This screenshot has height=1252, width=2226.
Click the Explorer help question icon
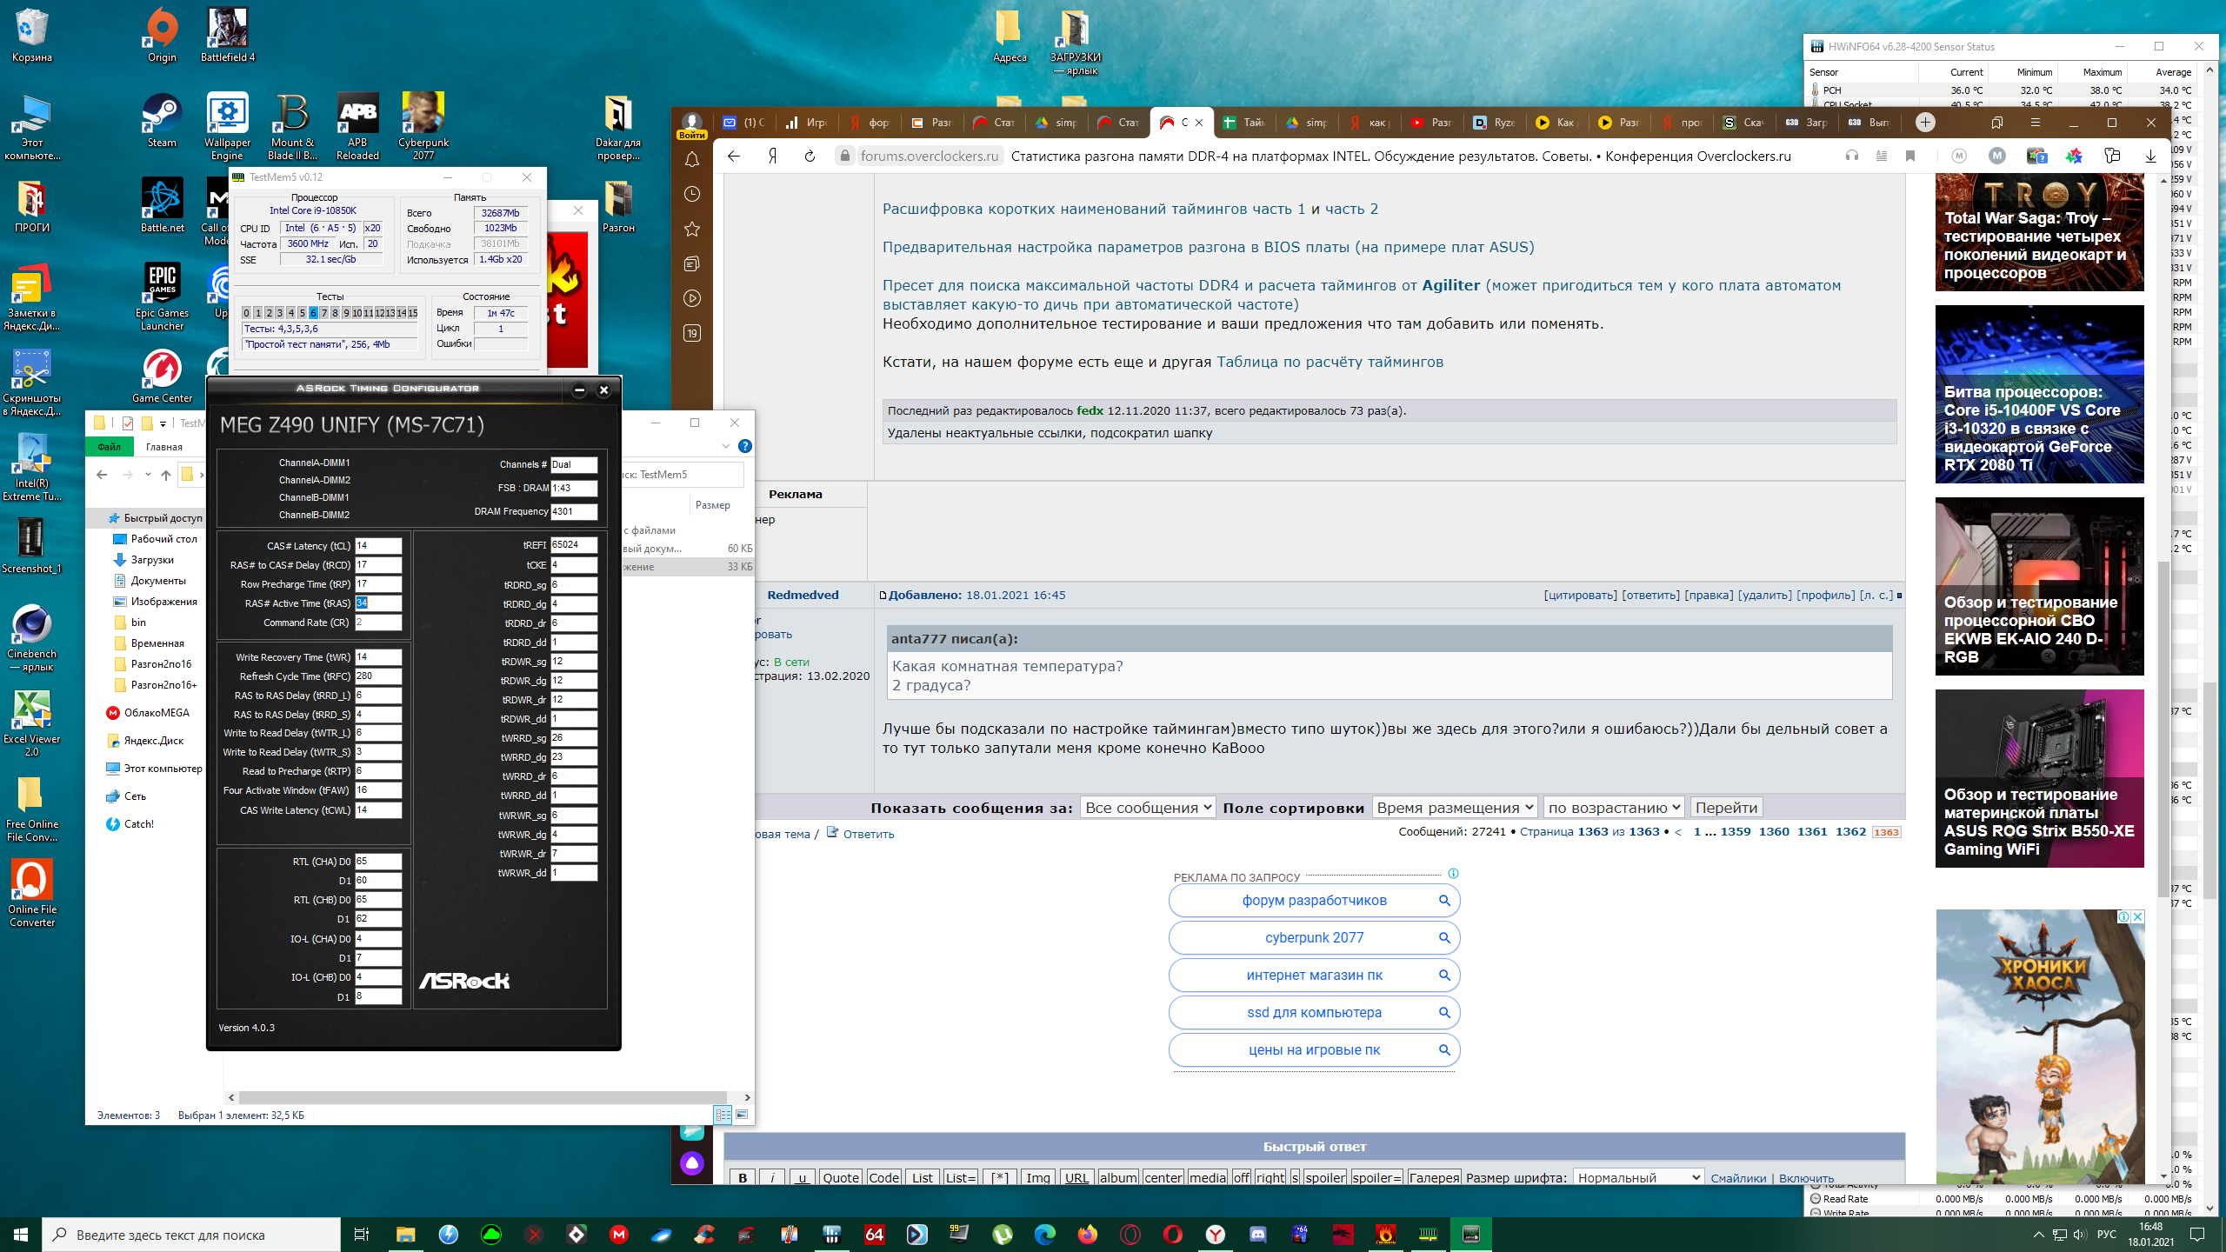(x=745, y=446)
